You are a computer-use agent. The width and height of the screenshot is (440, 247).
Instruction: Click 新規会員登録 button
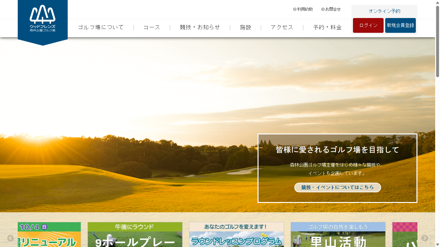click(x=400, y=25)
